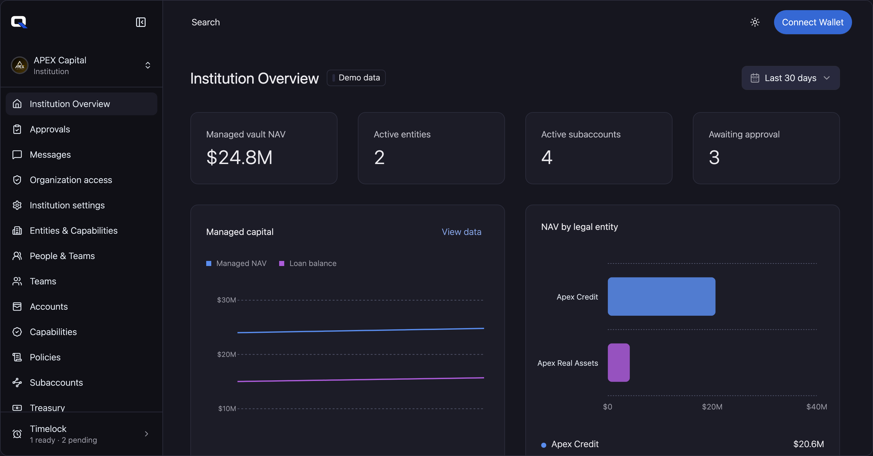Open Messages from the sidebar
This screenshot has height=456, width=873.
click(81, 155)
